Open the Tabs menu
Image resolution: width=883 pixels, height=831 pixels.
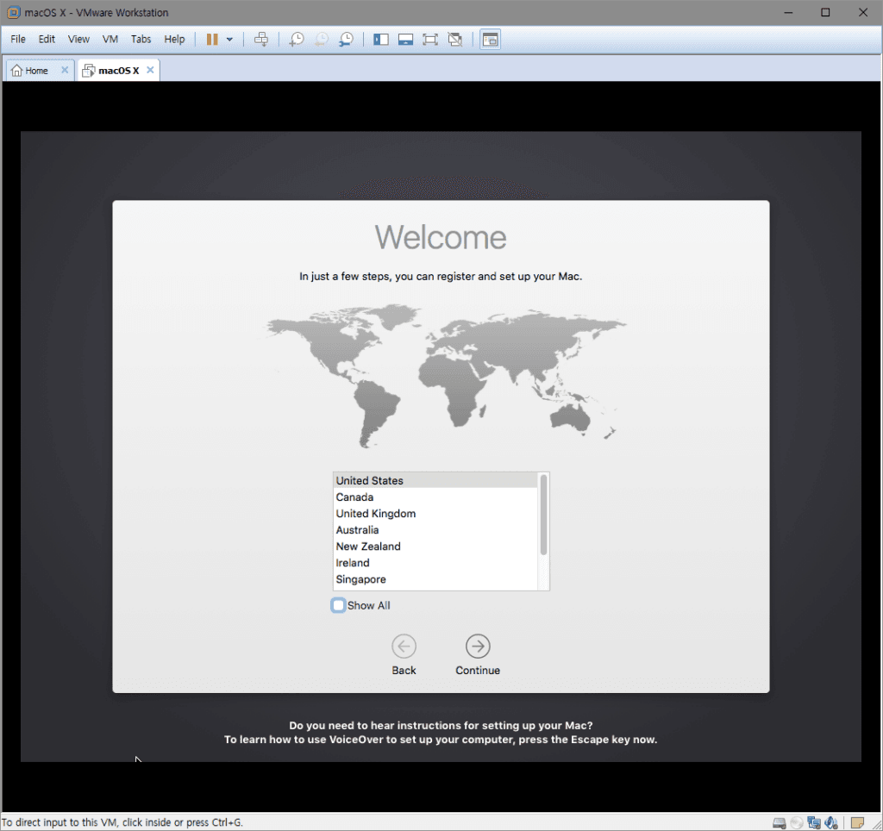[x=141, y=40]
